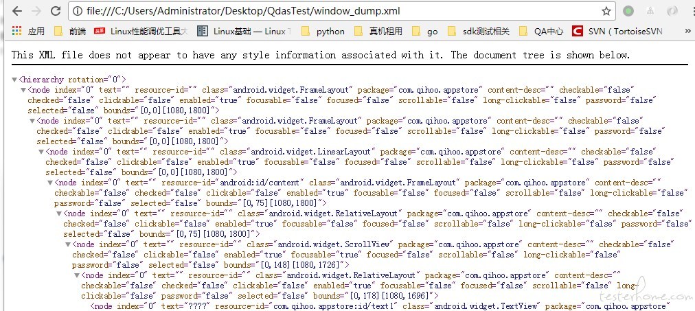695x311 pixels.
Task: Click the grey swirl extension icon
Action: pyautogui.click(x=672, y=11)
